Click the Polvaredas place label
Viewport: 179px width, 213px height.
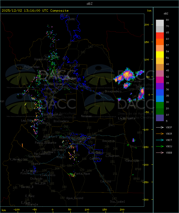[32, 67]
